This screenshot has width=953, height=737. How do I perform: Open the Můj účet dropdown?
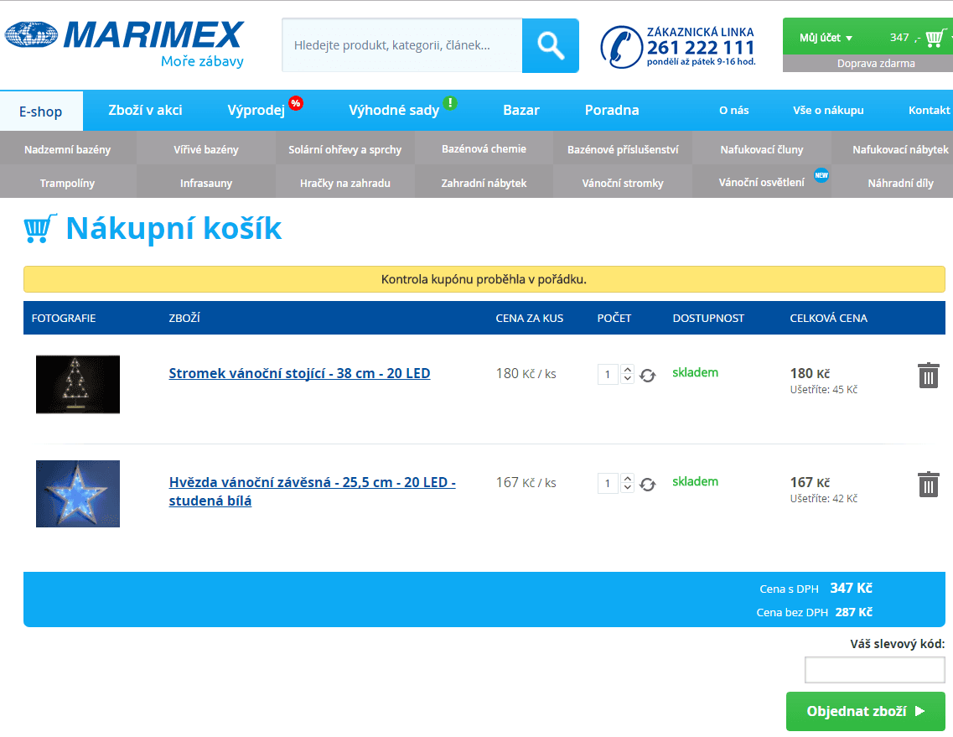[826, 38]
